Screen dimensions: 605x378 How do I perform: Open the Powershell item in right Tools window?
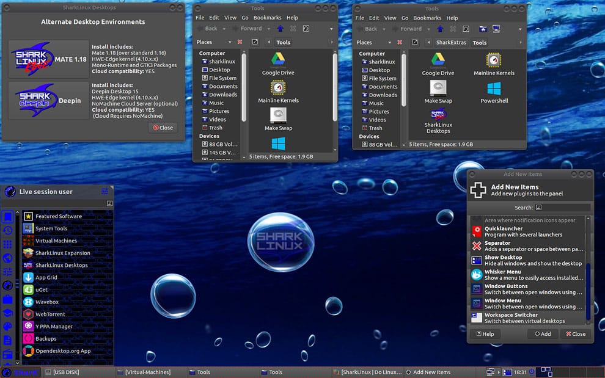click(494, 92)
